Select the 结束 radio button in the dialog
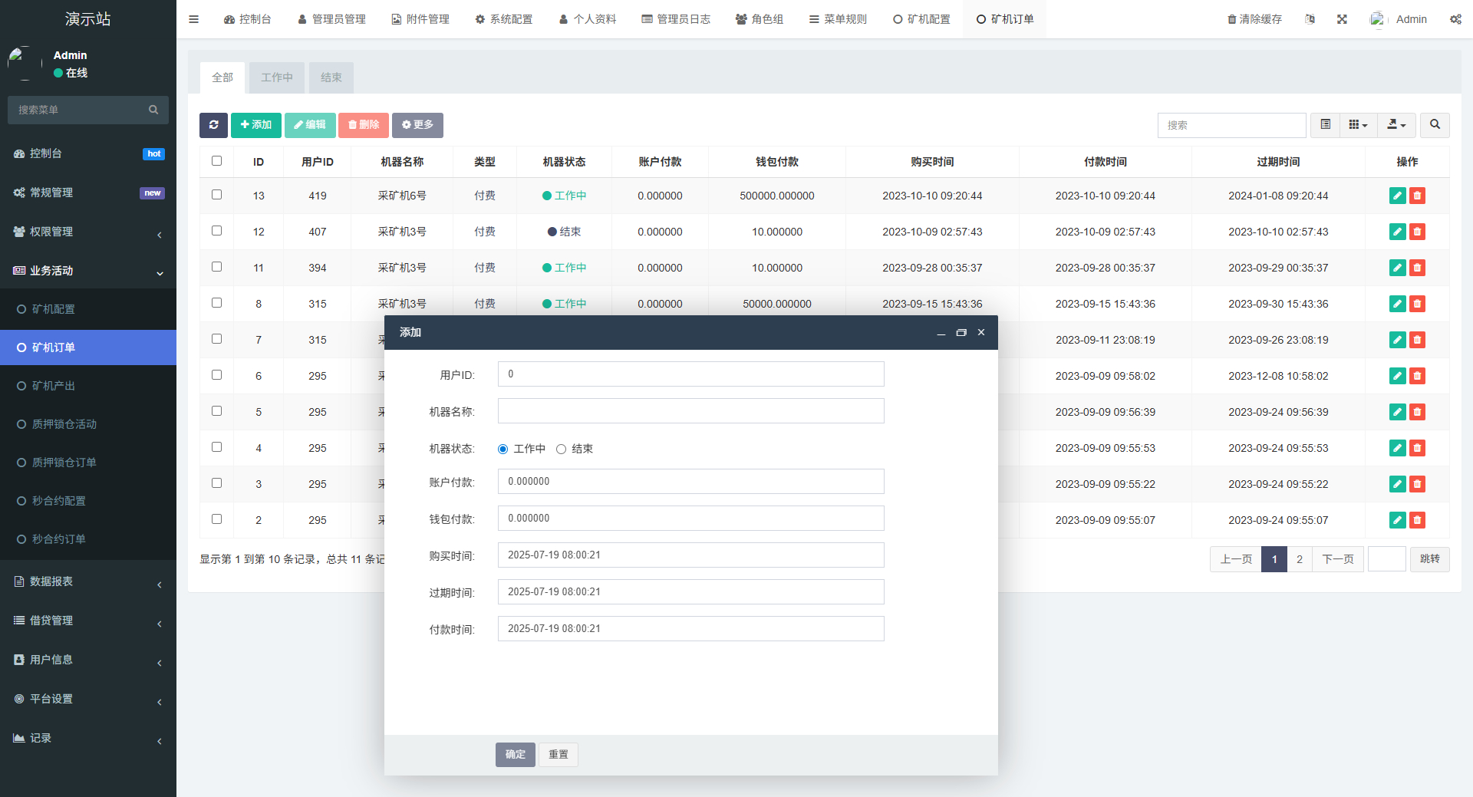The image size is (1473, 797). pos(561,449)
